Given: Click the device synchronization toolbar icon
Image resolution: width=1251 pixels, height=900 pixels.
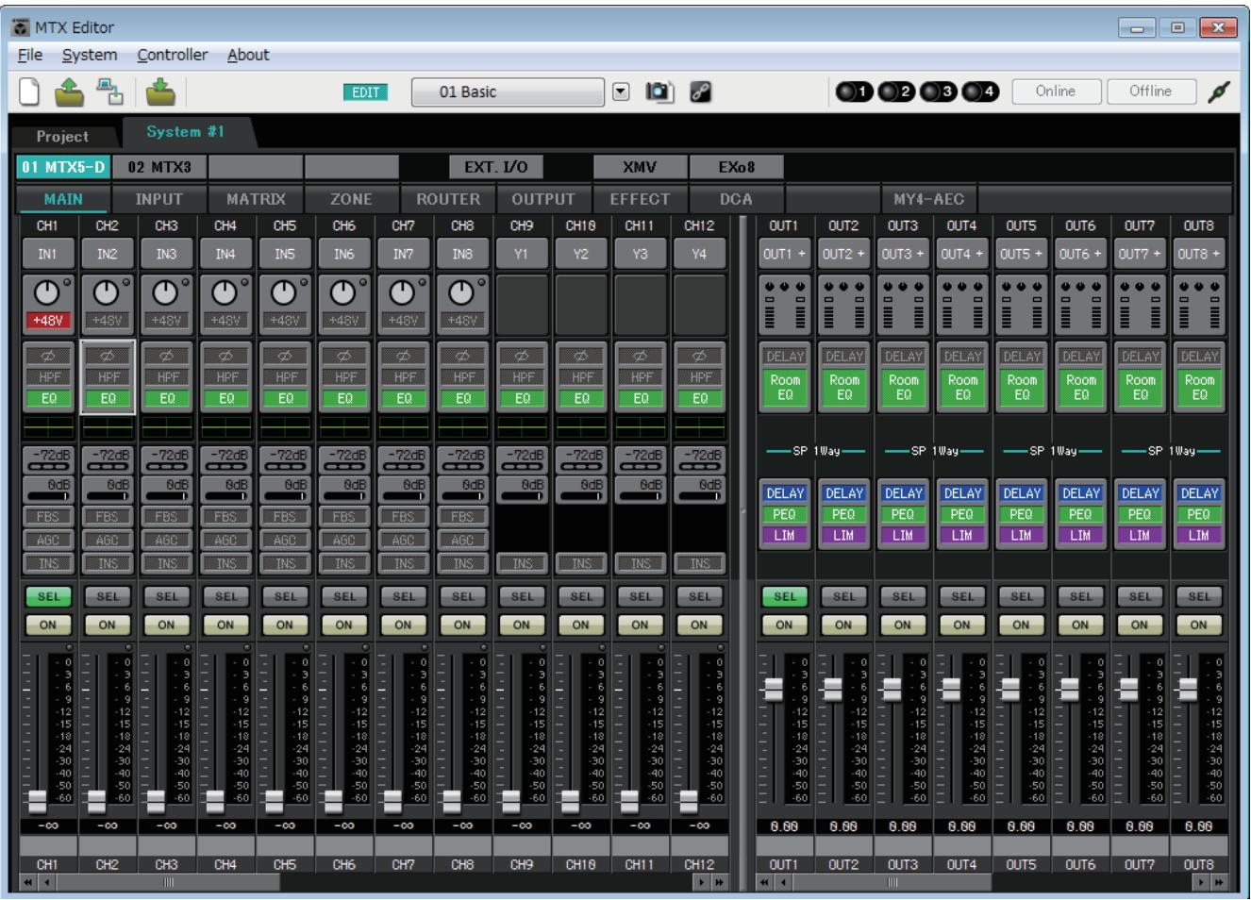Looking at the screenshot, I should [x=110, y=92].
